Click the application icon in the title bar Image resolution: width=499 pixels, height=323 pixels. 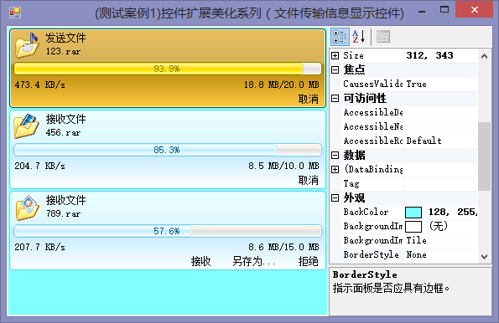pyautogui.click(x=15, y=13)
